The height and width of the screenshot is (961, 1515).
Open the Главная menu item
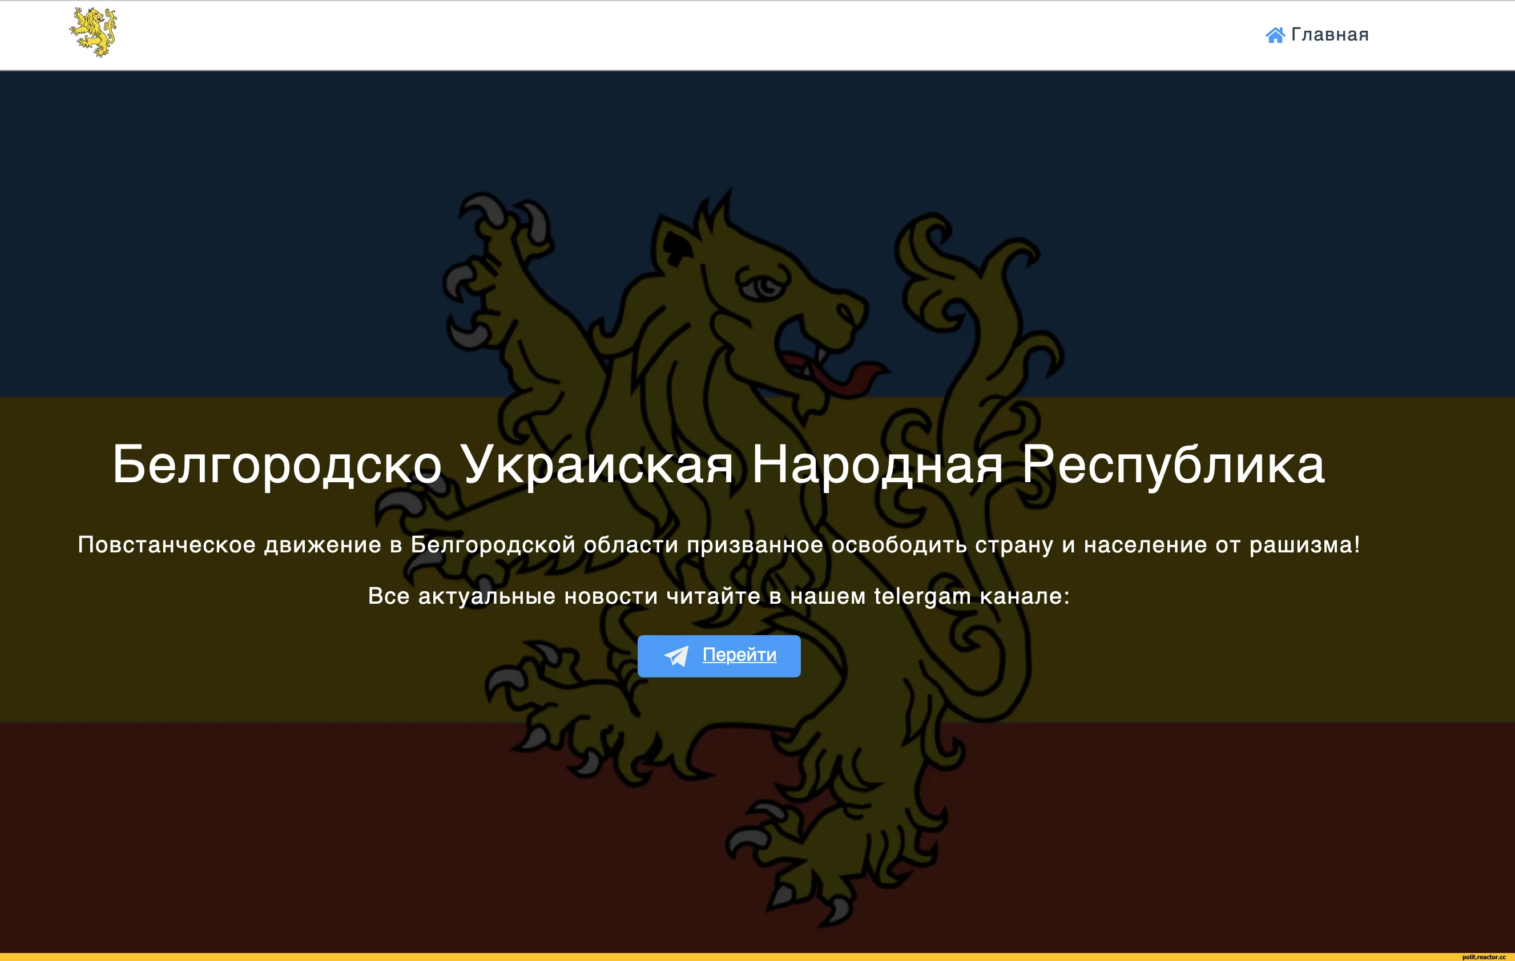[x=1317, y=35]
